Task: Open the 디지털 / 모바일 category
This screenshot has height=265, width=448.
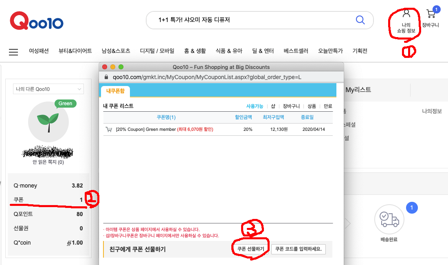Action: pos(157,51)
